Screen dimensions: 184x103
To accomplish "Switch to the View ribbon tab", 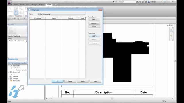I will tap(28, 5).
